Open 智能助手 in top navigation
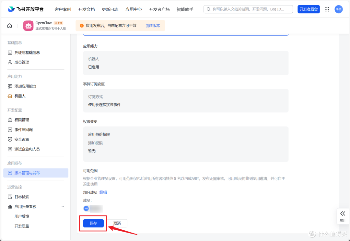The height and width of the screenshot is (241, 350). [185, 9]
